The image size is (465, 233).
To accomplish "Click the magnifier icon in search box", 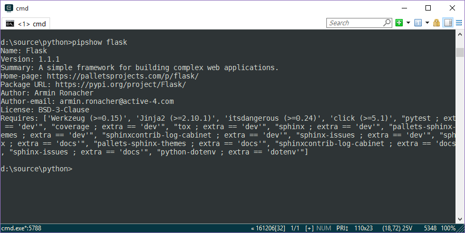I will pyautogui.click(x=387, y=23).
